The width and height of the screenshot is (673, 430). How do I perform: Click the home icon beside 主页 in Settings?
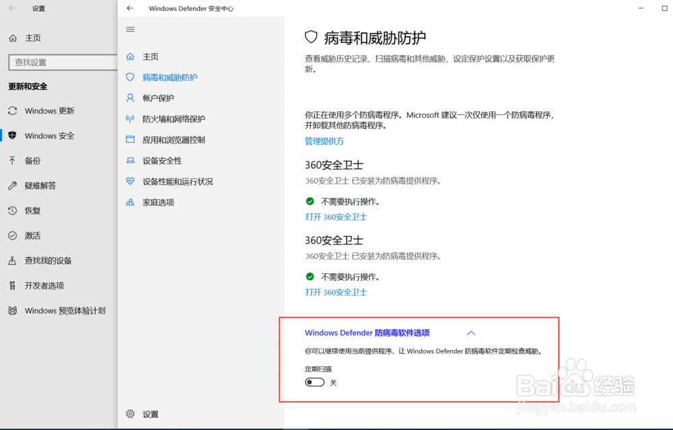(13, 38)
